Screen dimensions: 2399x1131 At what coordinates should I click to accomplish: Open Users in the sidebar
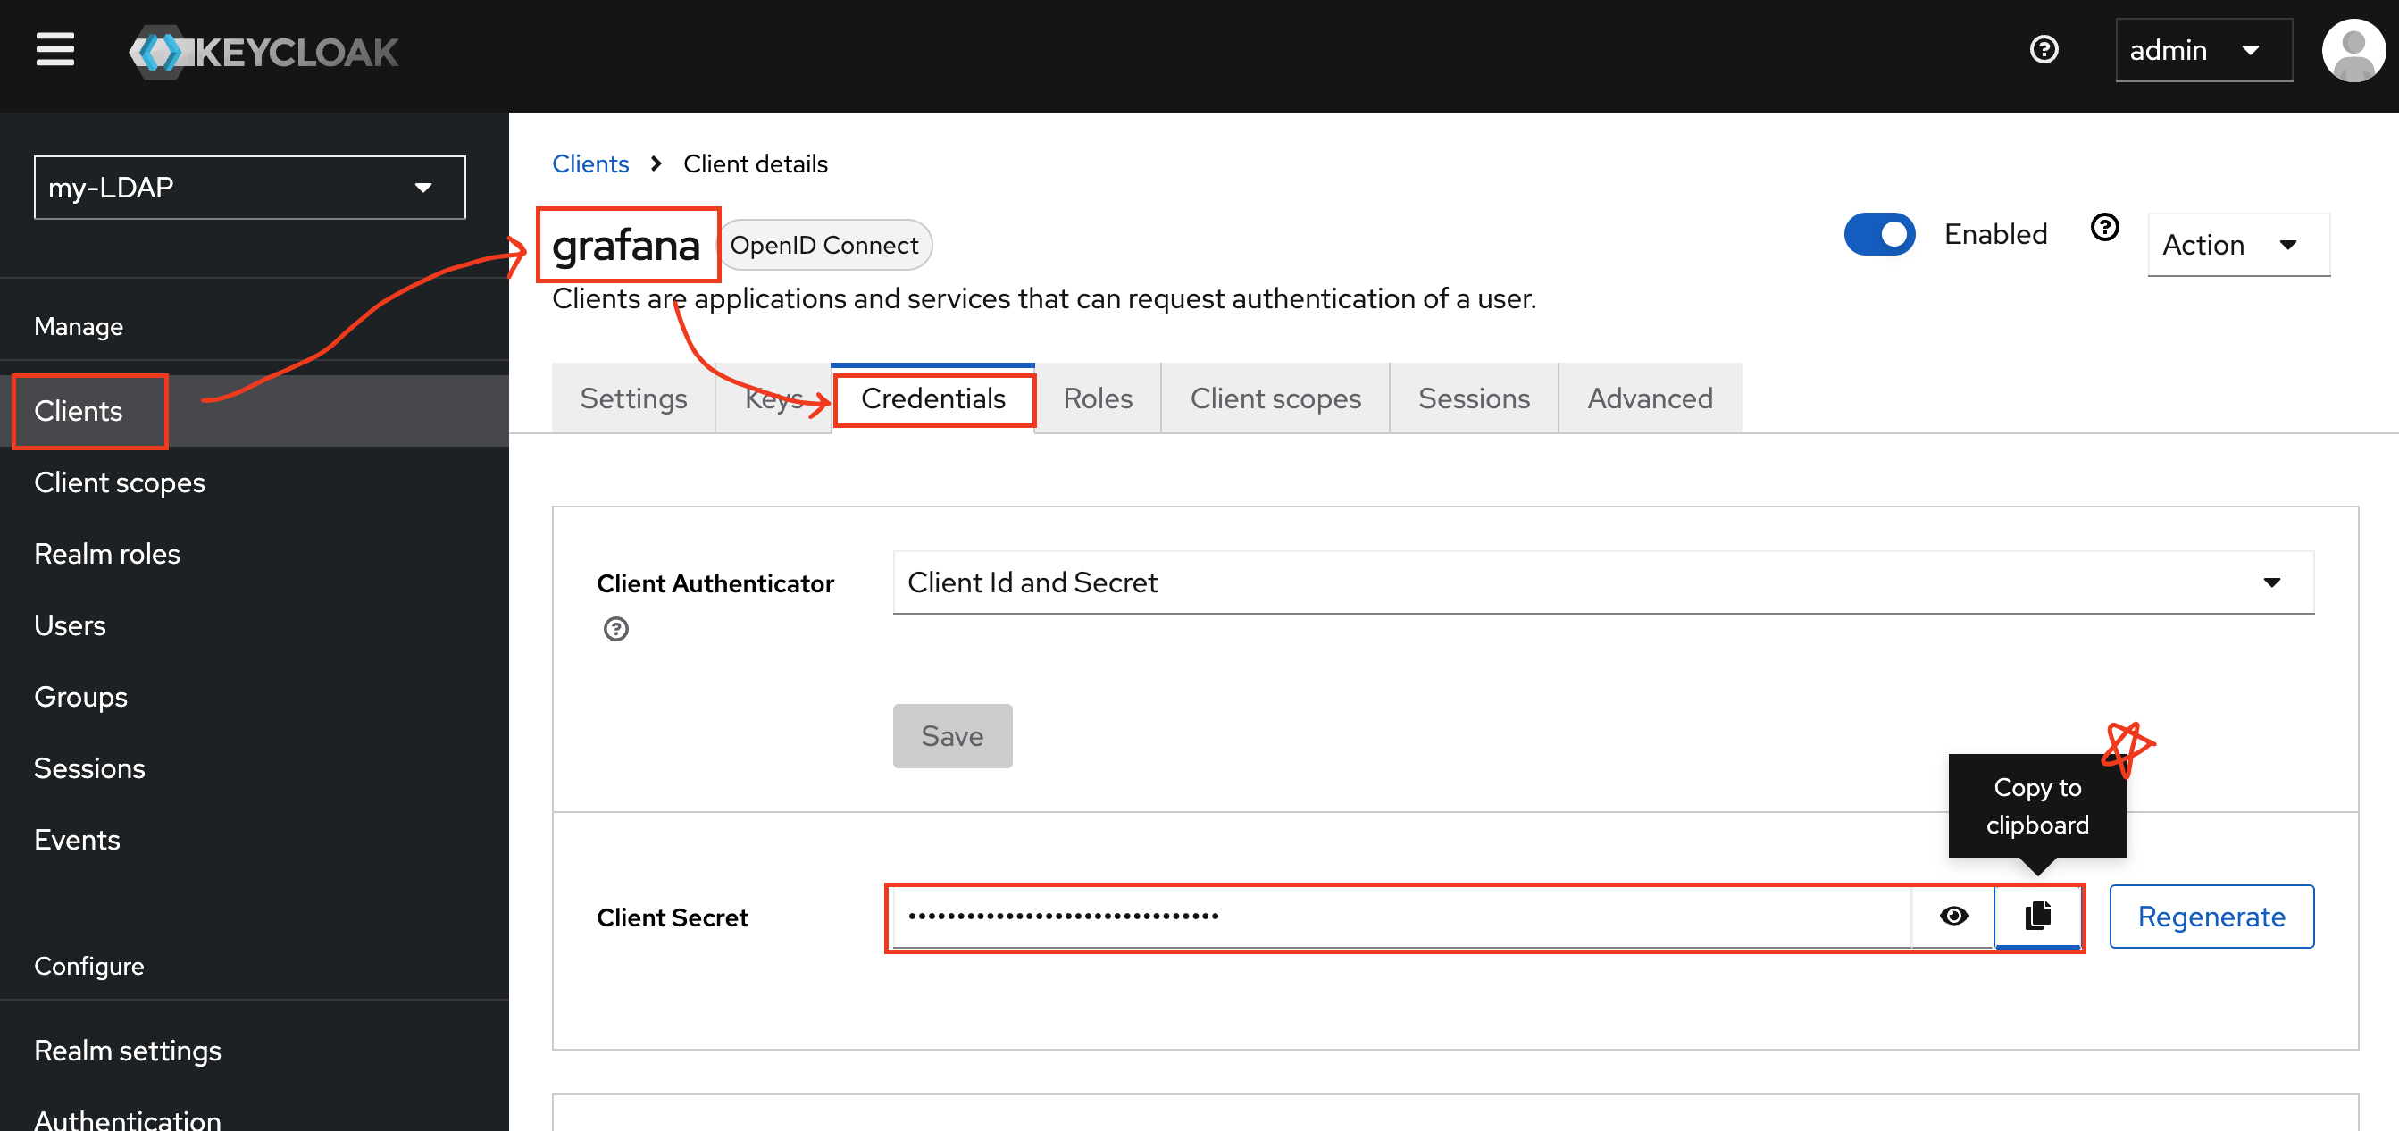70,625
